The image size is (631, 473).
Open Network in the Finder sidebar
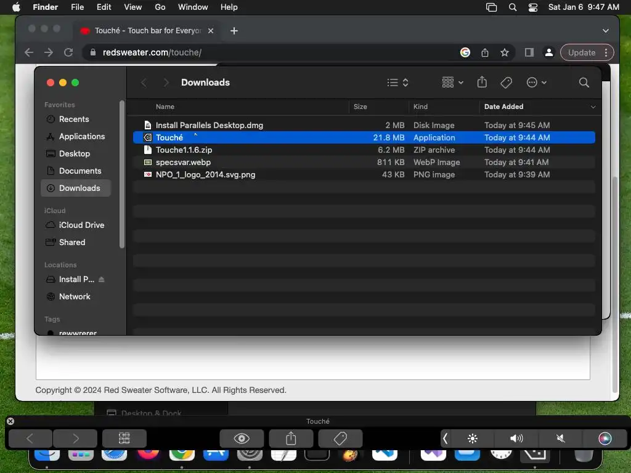pyautogui.click(x=75, y=296)
